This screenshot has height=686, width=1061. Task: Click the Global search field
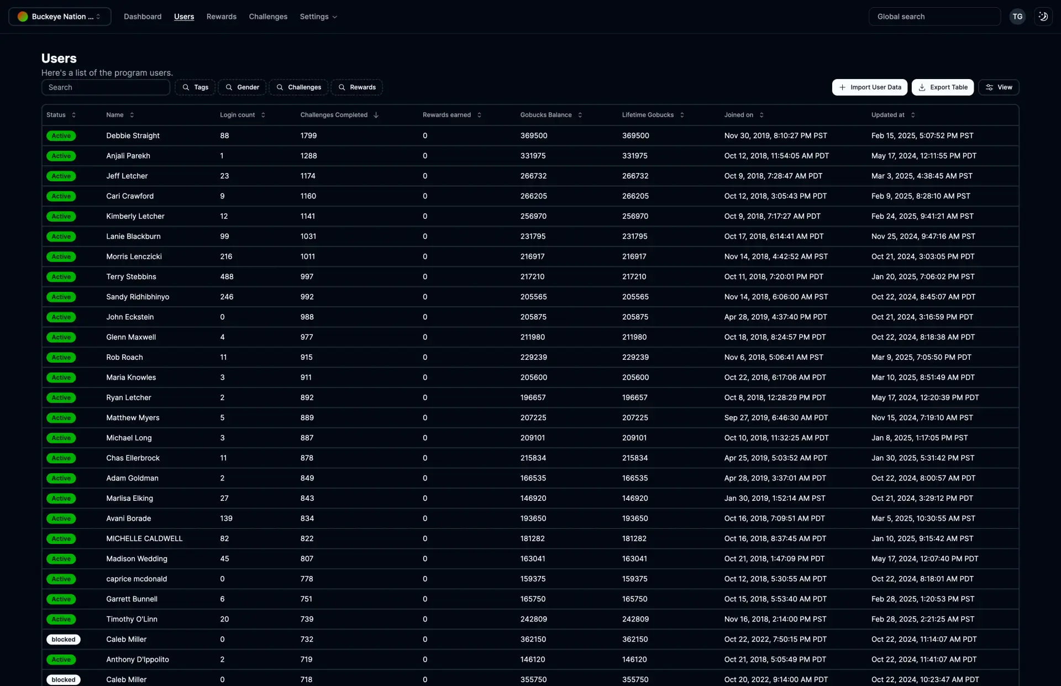coord(934,17)
